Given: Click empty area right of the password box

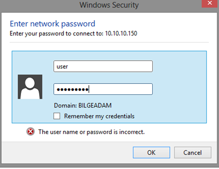Looking at the screenshot, I should tap(180, 89).
